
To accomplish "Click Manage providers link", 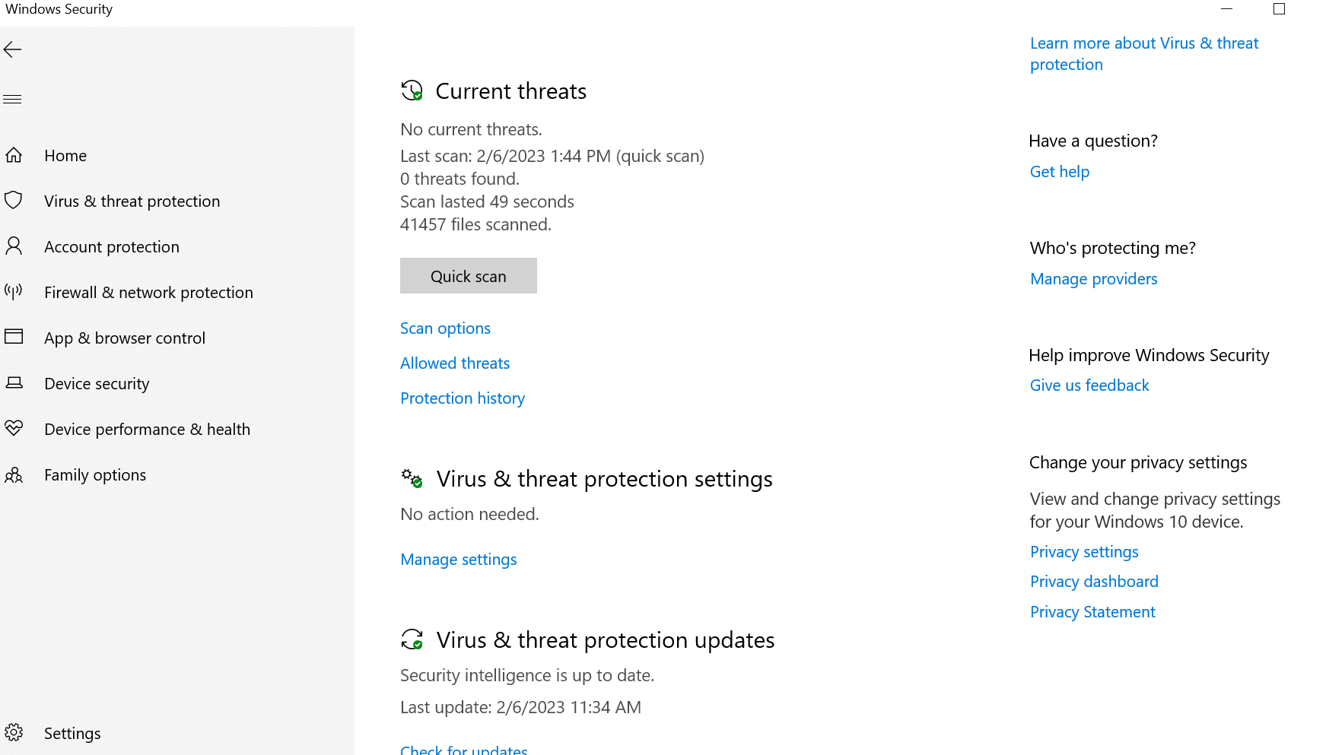I will 1093,279.
